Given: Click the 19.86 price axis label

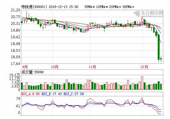Looking at the screenshot, I should click(x=15, y=30).
